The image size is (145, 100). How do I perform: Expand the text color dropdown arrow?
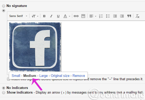pyautogui.click(x=69, y=16)
